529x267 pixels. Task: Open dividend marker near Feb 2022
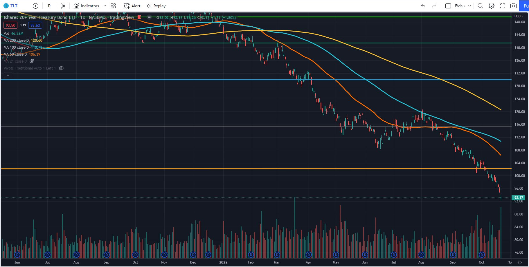click(x=251, y=255)
